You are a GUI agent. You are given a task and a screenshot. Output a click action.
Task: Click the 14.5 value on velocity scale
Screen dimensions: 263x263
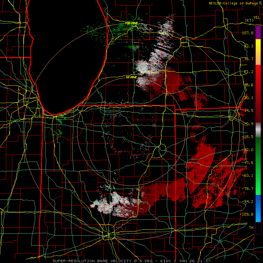(x=249, y=111)
